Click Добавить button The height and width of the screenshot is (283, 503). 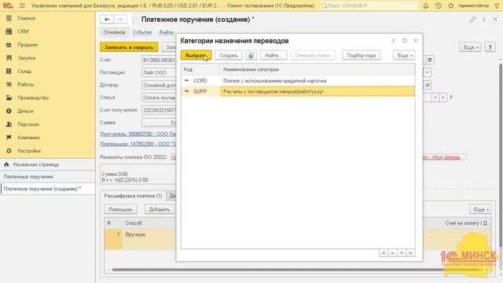160,209
